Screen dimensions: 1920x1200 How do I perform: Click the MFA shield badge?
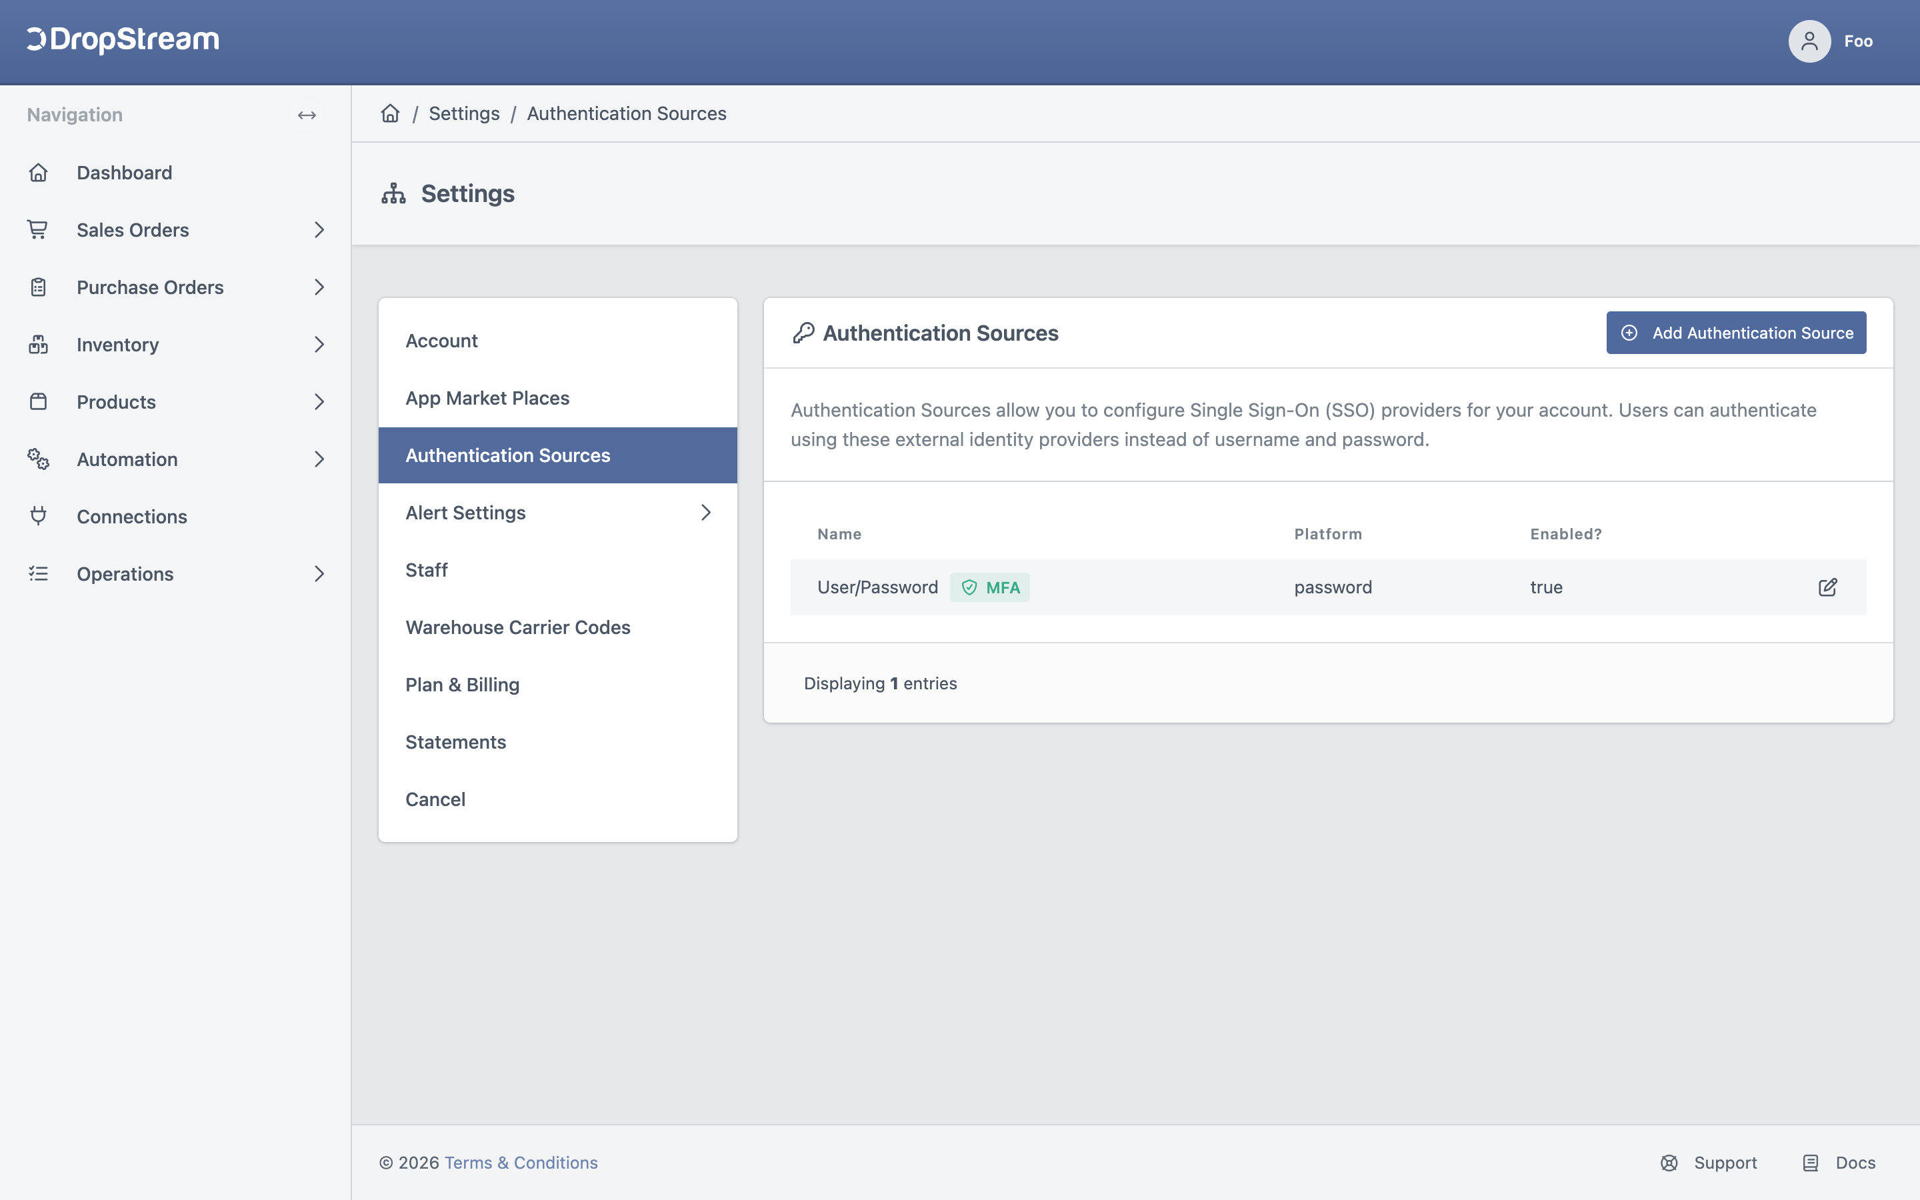click(989, 587)
